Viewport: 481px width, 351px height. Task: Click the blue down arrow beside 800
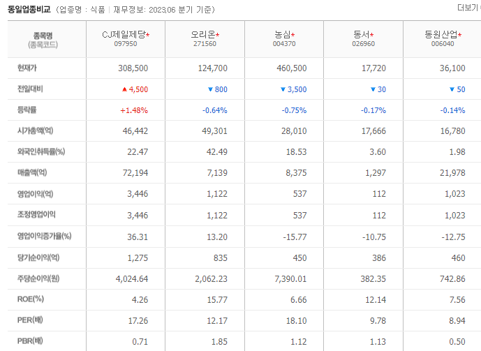(x=210, y=89)
